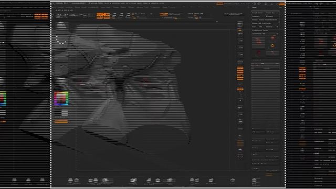Select the dark secondary color swatch
This screenshot has height=189, width=336.
point(57,112)
